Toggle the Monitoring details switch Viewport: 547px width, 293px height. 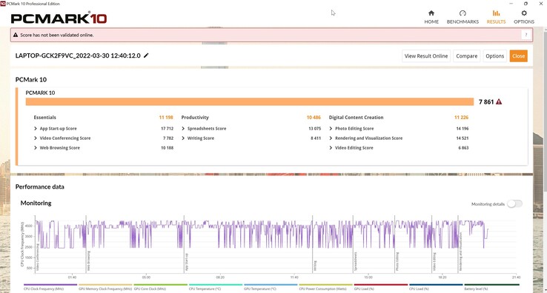(x=514, y=203)
